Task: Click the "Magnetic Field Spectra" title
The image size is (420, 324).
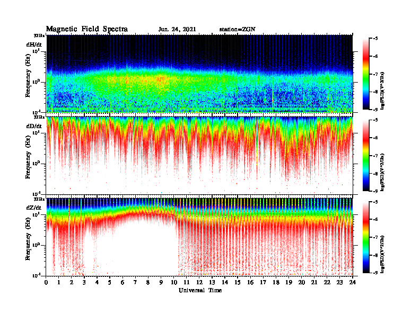Action: coord(87,29)
